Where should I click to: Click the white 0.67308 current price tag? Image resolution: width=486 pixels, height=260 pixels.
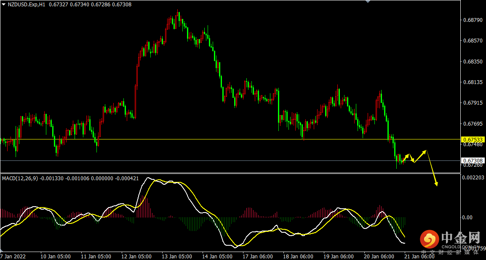tap(473, 160)
